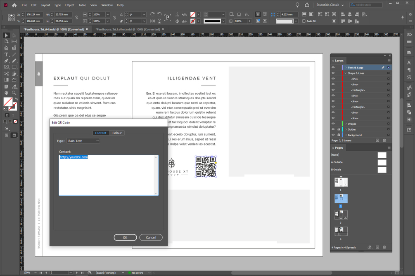415x276 pixels.
Task: Click the fill color swatch in toolbox
Action: pos(8,102)
